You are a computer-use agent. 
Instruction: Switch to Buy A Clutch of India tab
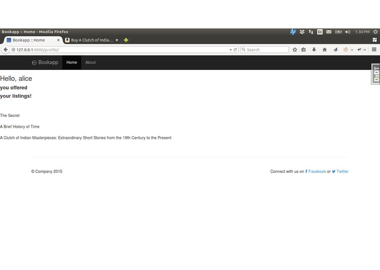(x=92, y=40)
